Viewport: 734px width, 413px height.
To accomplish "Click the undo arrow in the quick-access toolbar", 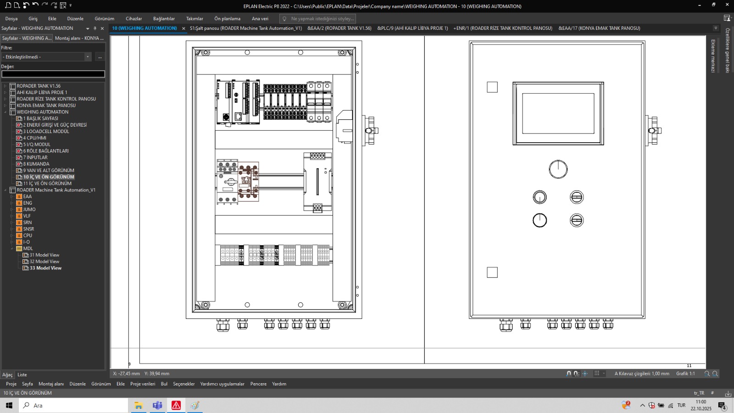I will pyautogui.click(x=35, y=6).
